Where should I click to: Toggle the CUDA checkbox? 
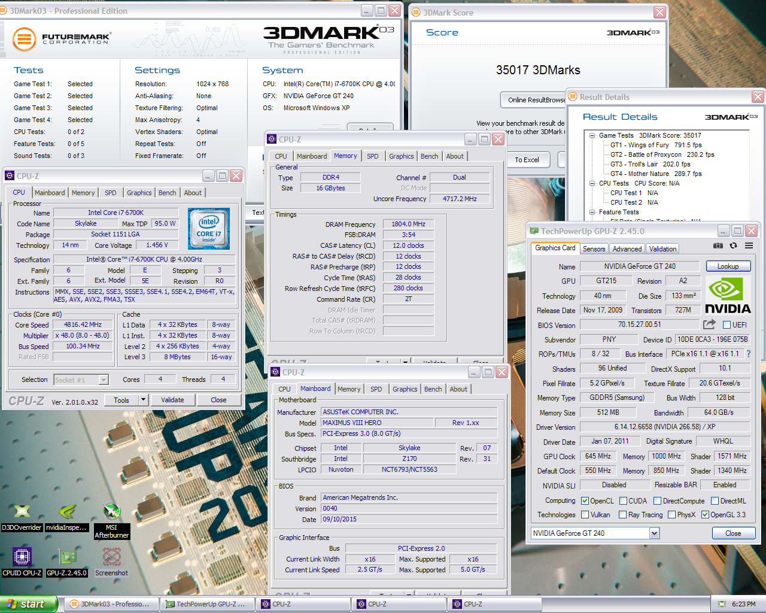tap(623, 501)
